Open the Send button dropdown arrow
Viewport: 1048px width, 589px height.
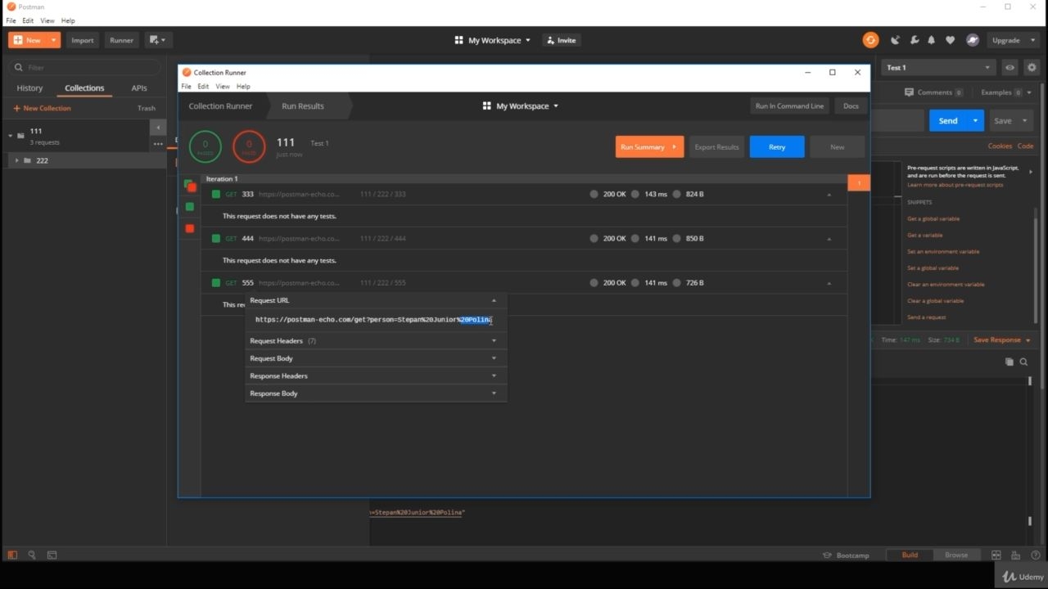point(975,120)
